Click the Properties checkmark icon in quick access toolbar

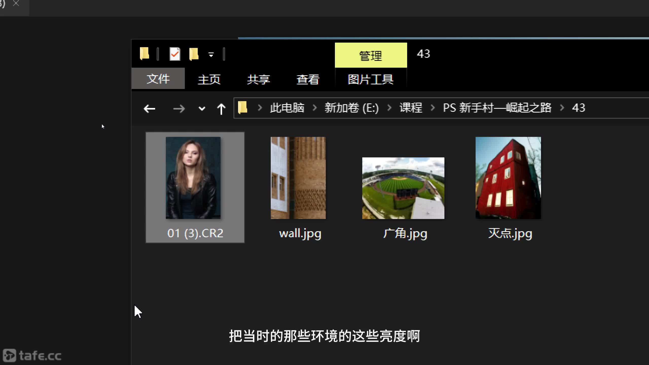175,54
